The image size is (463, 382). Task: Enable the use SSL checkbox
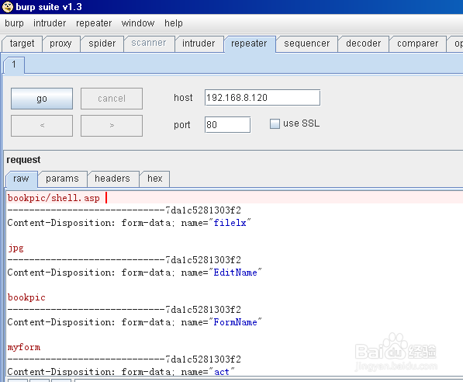[275, 123]
